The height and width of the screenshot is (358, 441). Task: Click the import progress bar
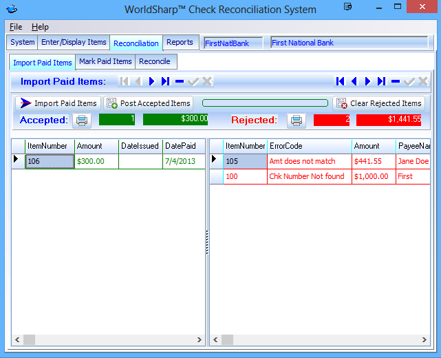[265, 103]
